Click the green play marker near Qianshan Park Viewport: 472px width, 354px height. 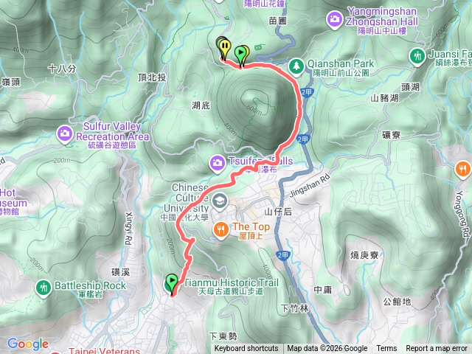[x=241, y=55]
